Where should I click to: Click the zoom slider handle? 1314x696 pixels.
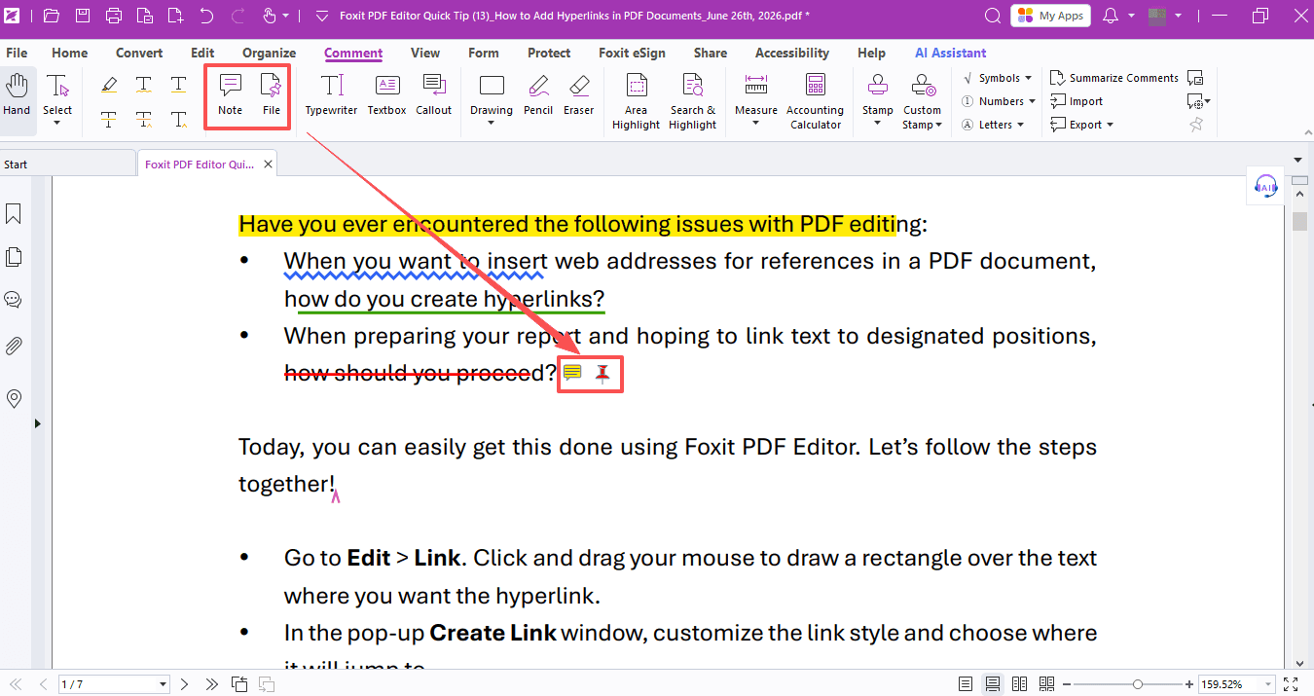(x=1138, y=684)
